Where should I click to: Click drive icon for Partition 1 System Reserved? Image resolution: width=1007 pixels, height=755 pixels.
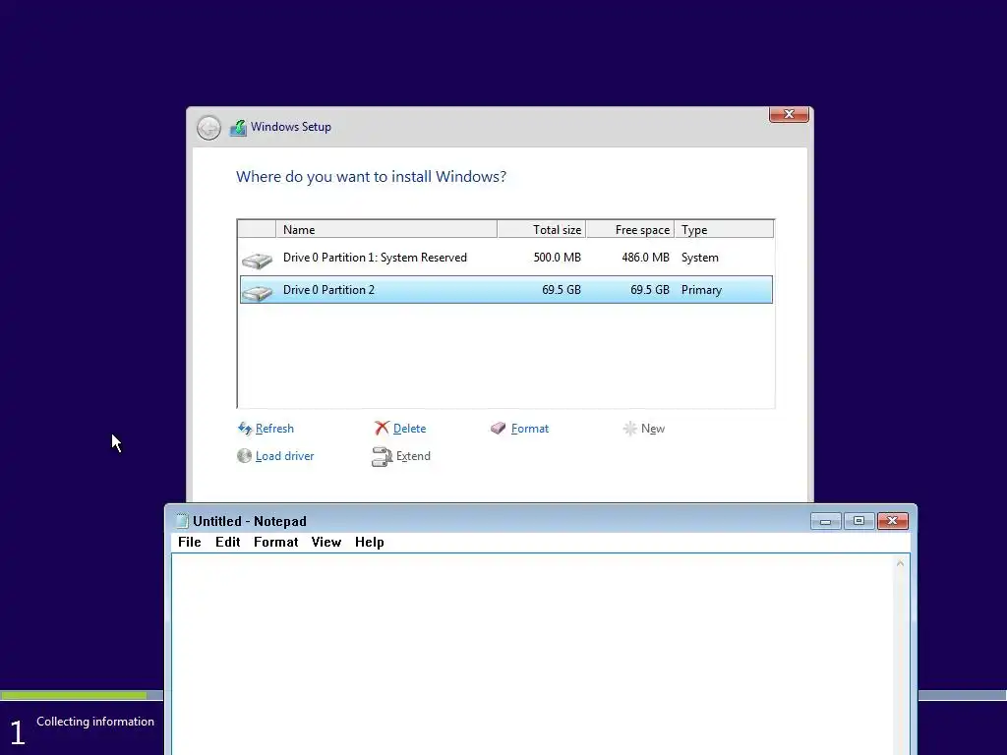(257, 260)
